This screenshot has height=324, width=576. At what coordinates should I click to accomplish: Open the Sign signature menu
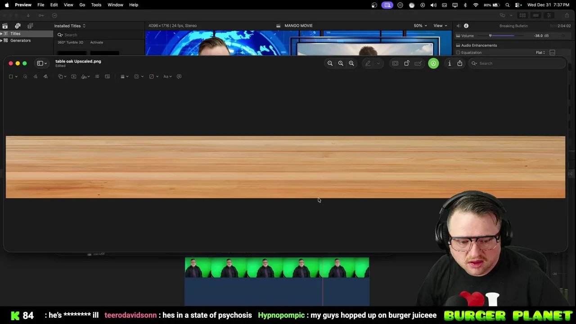coord(85,76)
